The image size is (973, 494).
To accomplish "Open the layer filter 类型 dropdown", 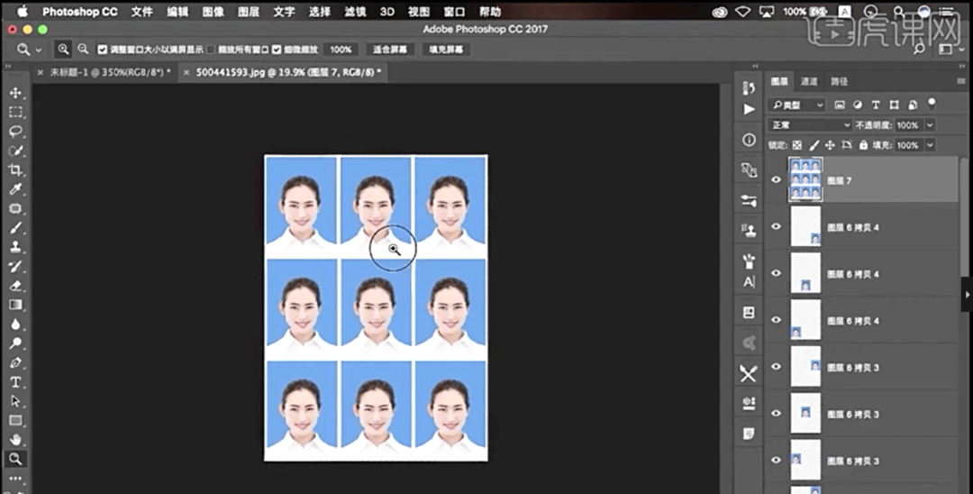I will point(796,105).
